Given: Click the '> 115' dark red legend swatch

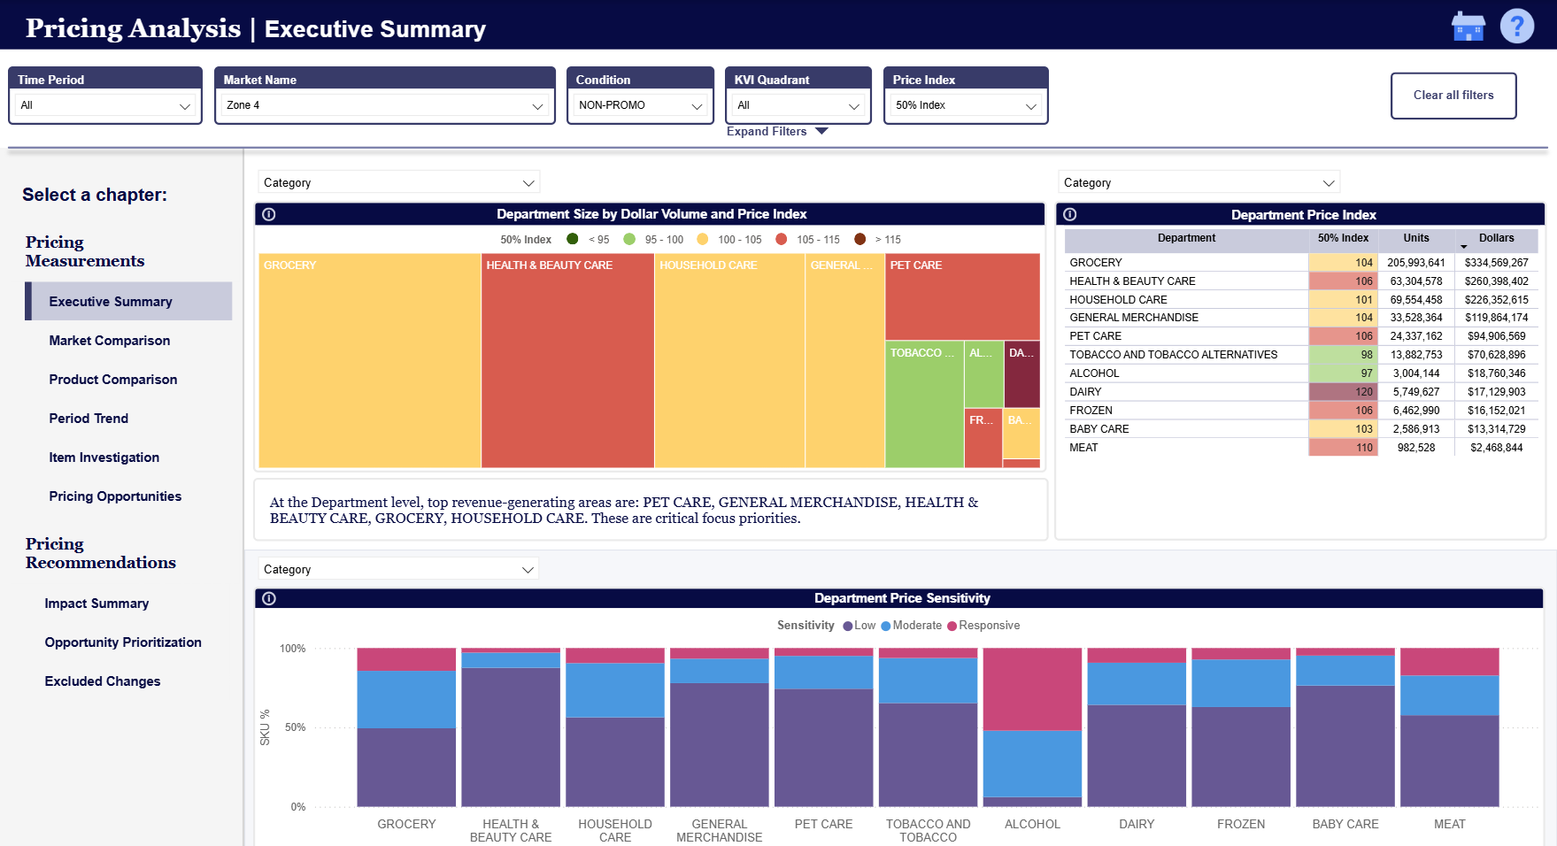Looking at the screenshot, I should point(860,239).
